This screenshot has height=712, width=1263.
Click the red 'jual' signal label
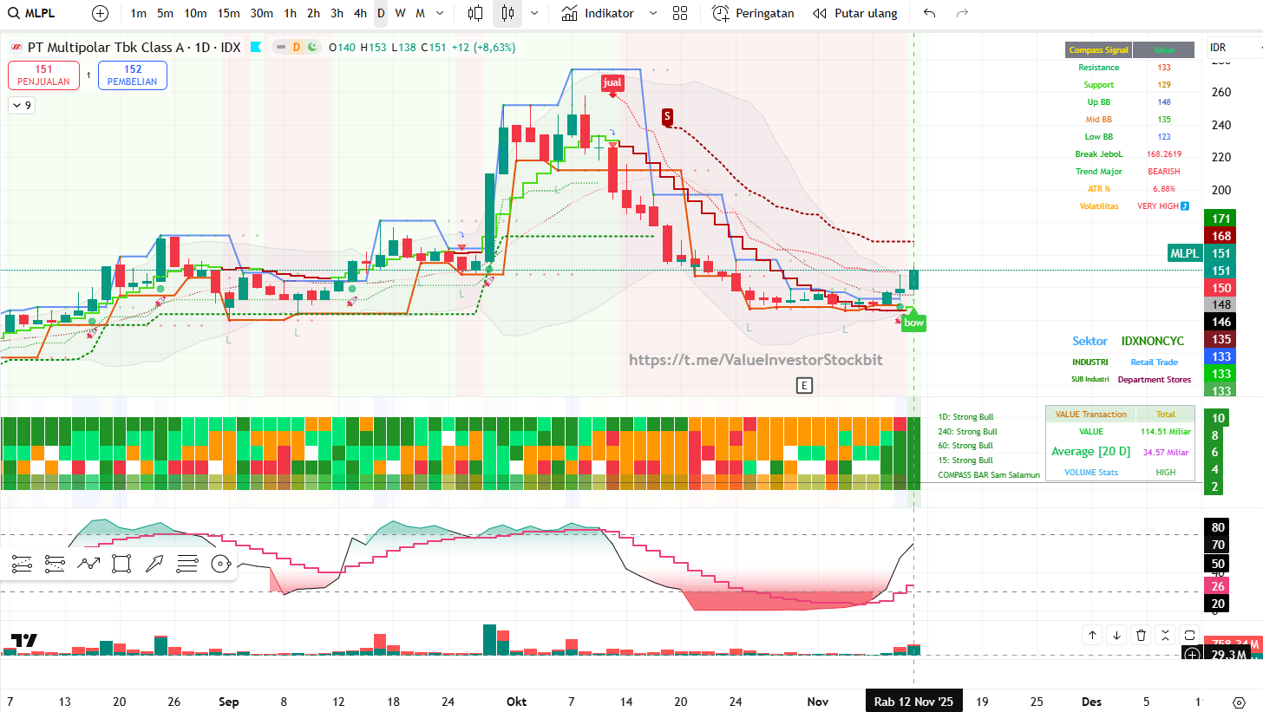[x=612, y=82]
